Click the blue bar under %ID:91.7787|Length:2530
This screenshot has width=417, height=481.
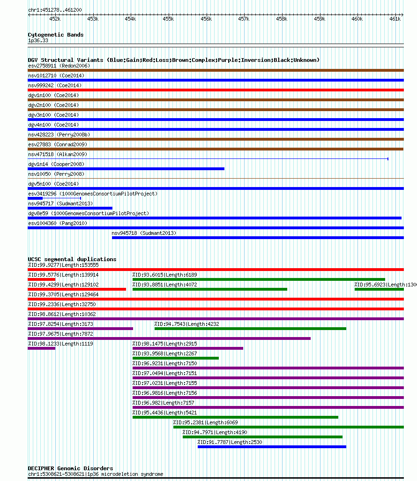coord(272,447)
